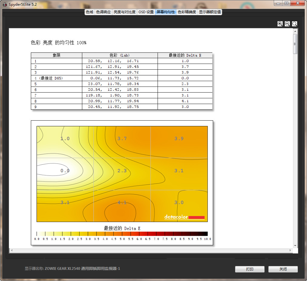Select the 亮度与对比度 tab
The height and width of the screenshot is (281, 307).
(125, 12)
